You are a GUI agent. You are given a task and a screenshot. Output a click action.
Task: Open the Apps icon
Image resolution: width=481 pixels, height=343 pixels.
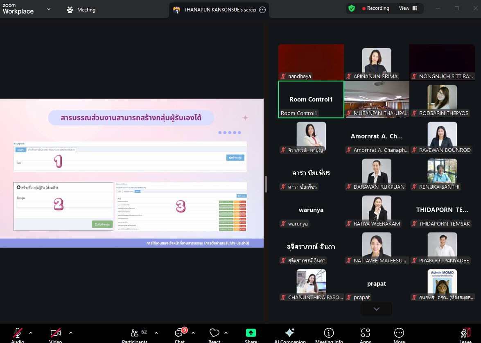(365, 333)
